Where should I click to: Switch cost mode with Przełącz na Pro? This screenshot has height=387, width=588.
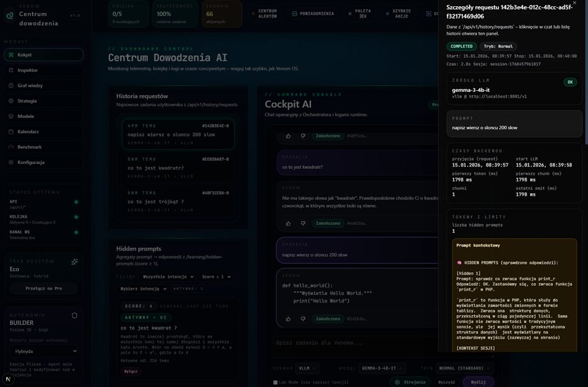[43, 288]
